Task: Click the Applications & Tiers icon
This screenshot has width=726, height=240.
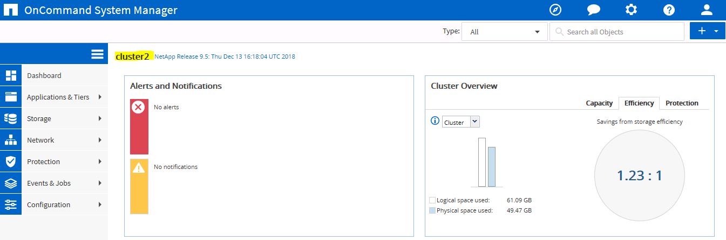Action: click(11, 97)
